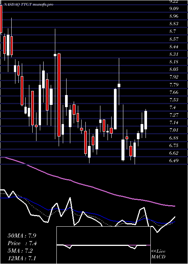This screenshot has height=264, width=188.
Task: Select the 8.18 price level label
Action: 174,62
